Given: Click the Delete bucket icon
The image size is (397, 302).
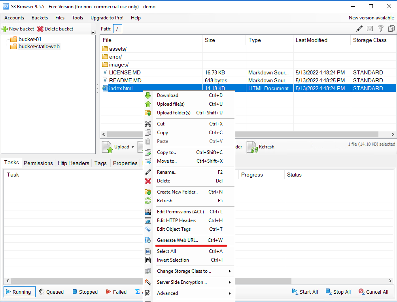Looking at the screenshot, I should (40, 28).
